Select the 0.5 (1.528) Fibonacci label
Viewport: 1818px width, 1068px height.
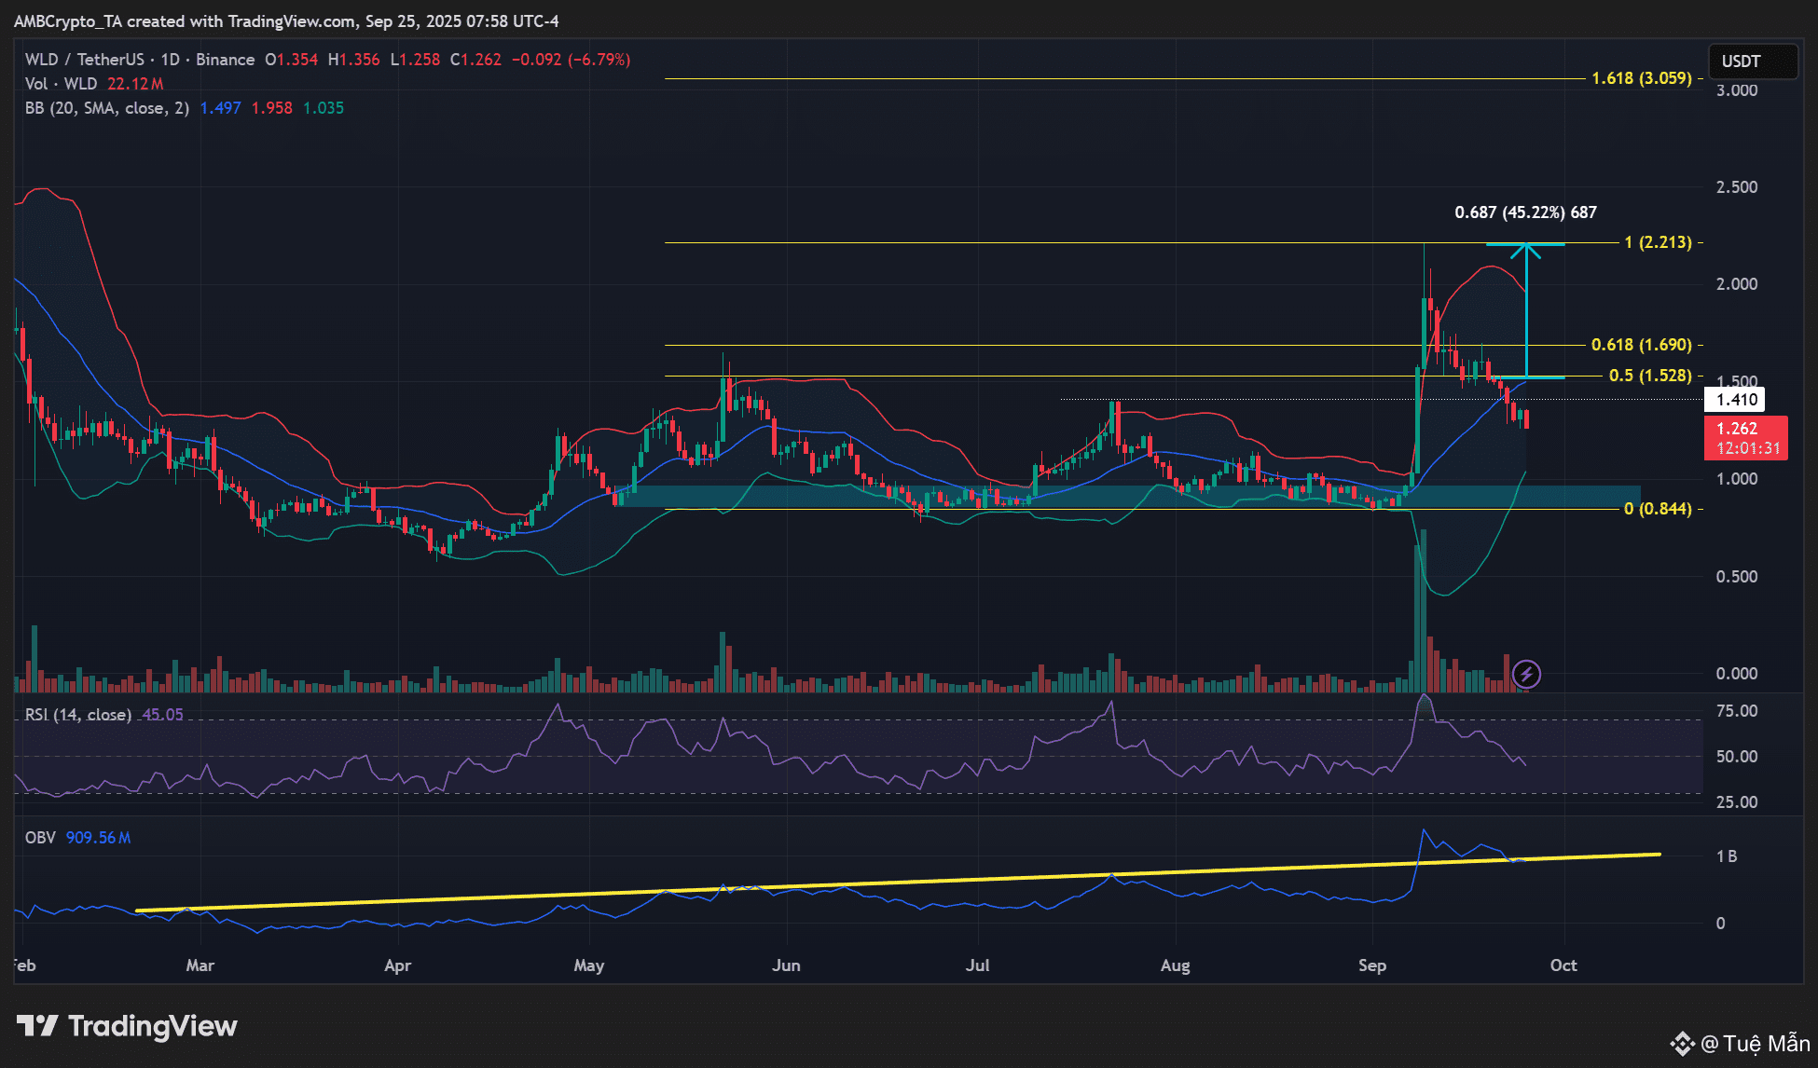[1650, 376]
